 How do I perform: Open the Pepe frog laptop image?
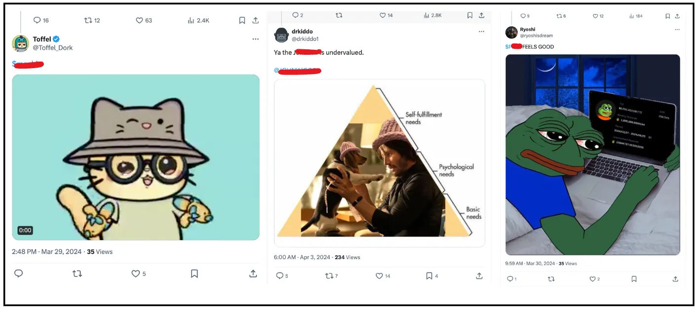point(592,155)
